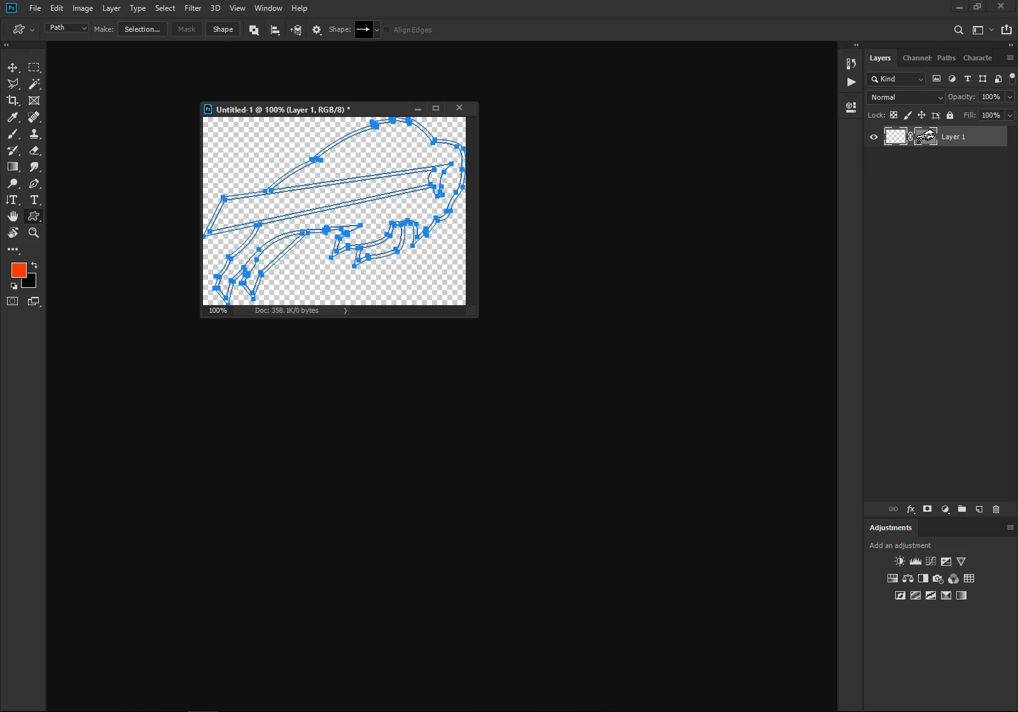The height and width of the screenshot is (712, 1018).
Task: Open the Filter menu
Action: point(193,8)
